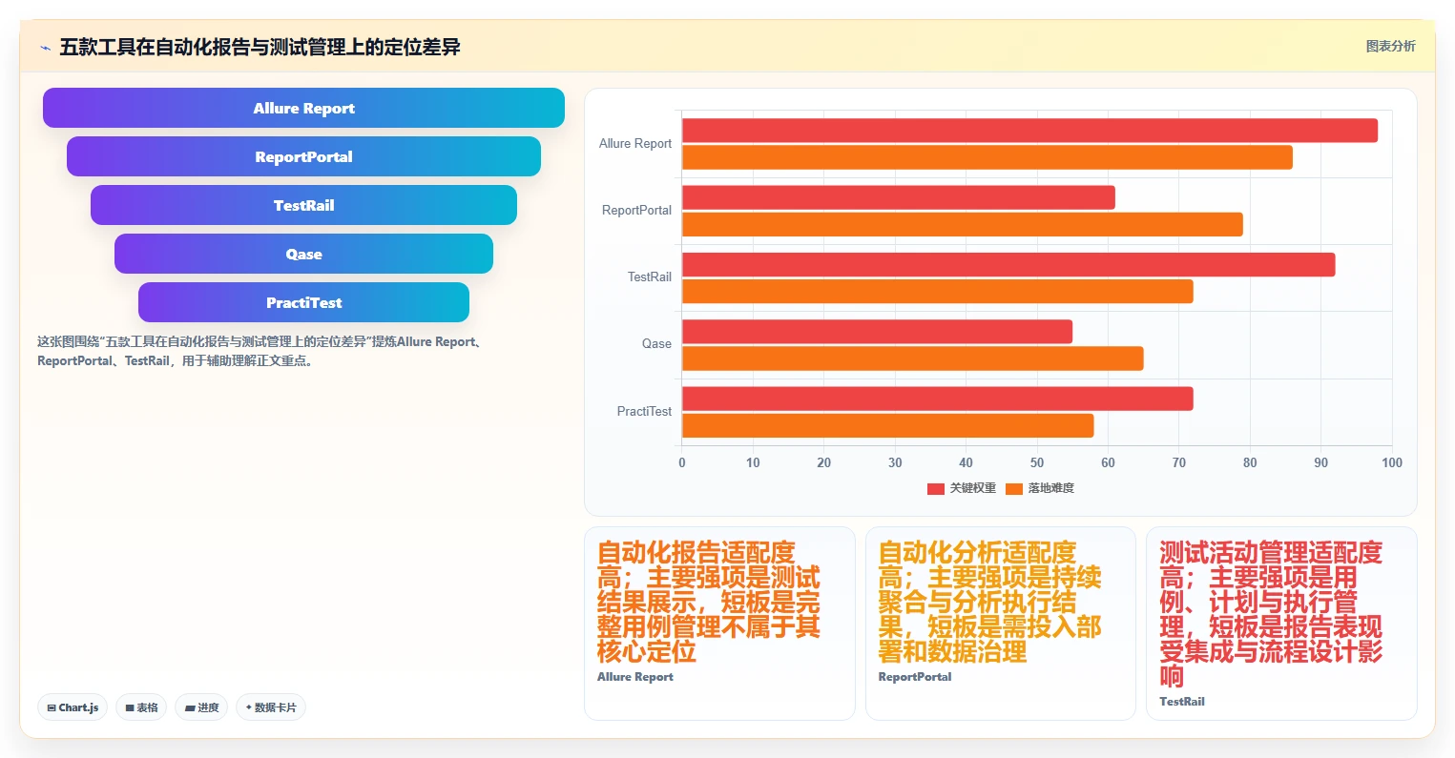Viewport: 1455px width, 758px height.
Task: Open the 自动化报告适配度高 Allure card
Action: (x=719, y=624)
